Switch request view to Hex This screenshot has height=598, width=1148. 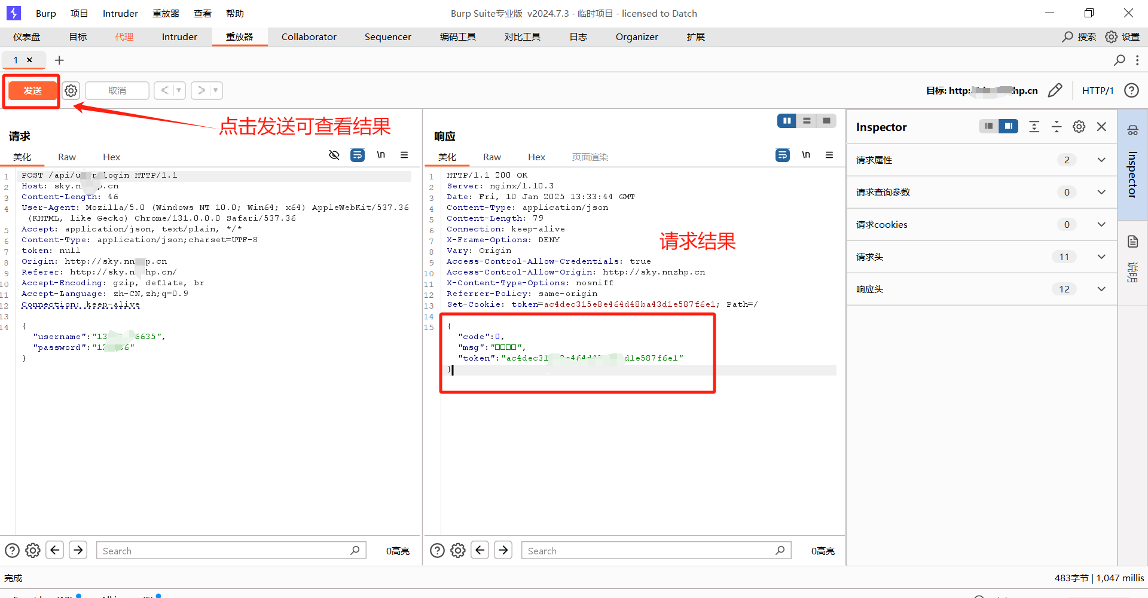tap(112, 157)
